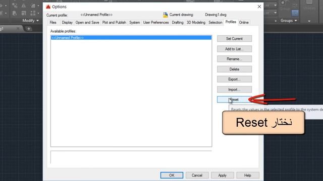323x181 pixels.
Task: Open Help from the Options dialog
Action: (x=248, y=175)
